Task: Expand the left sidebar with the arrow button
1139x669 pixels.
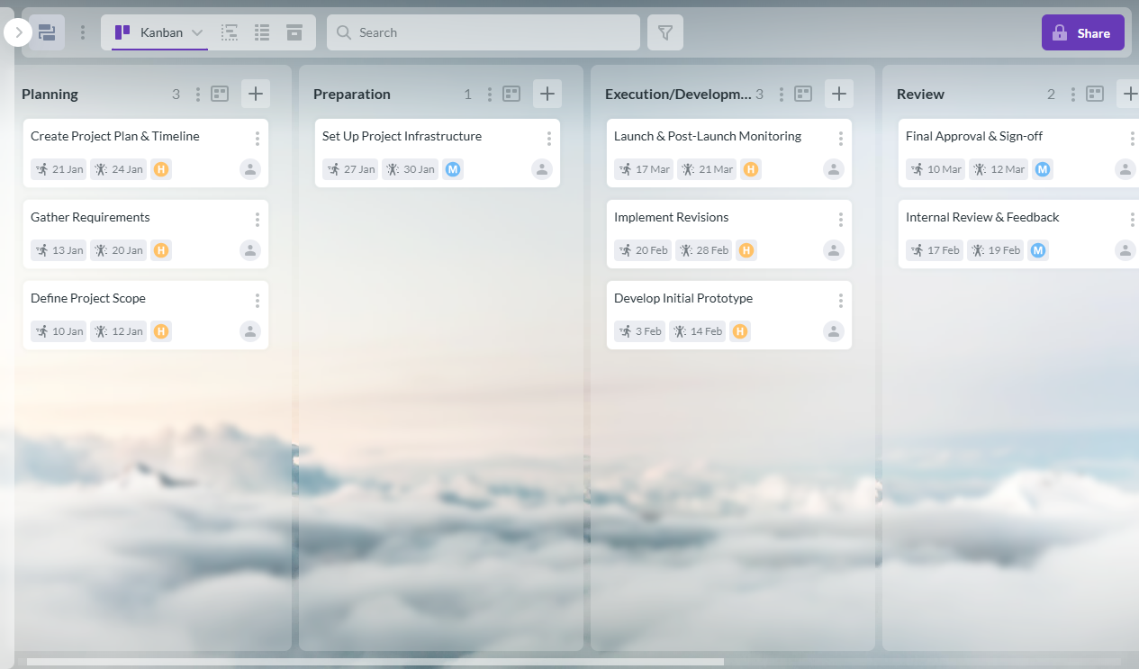Action: click(x=17, y=32)
